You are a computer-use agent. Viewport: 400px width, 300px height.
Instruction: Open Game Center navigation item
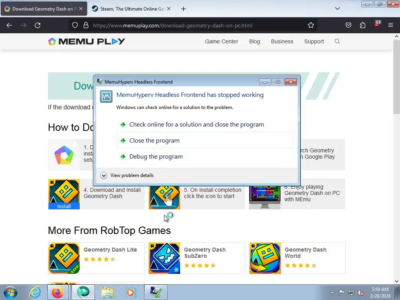coord(222,41)
